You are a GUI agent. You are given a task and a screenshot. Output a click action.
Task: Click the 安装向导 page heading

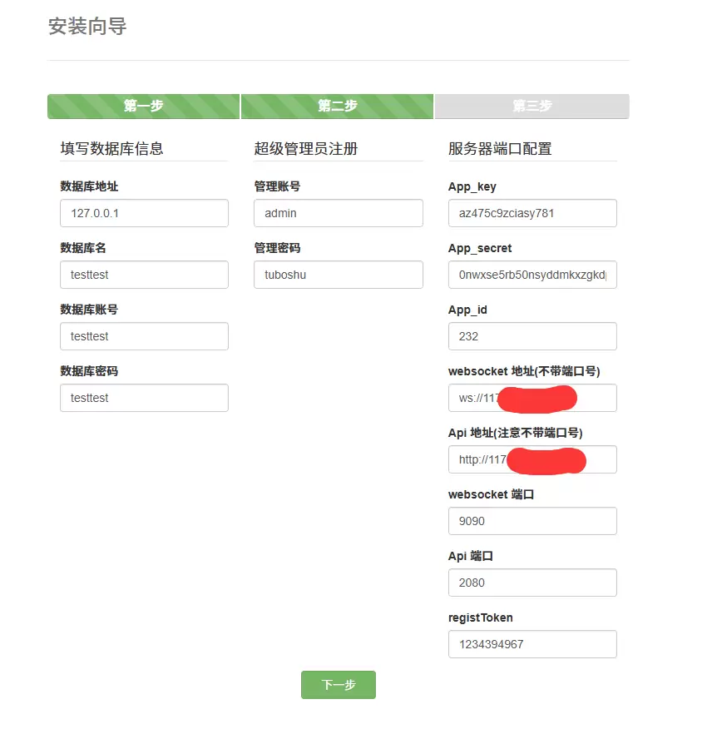pos(87,27)
